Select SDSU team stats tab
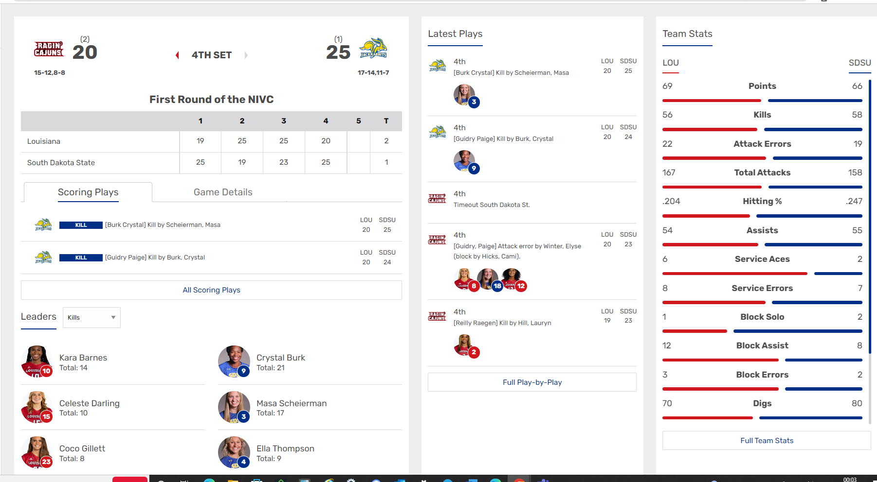 (859, 63)
